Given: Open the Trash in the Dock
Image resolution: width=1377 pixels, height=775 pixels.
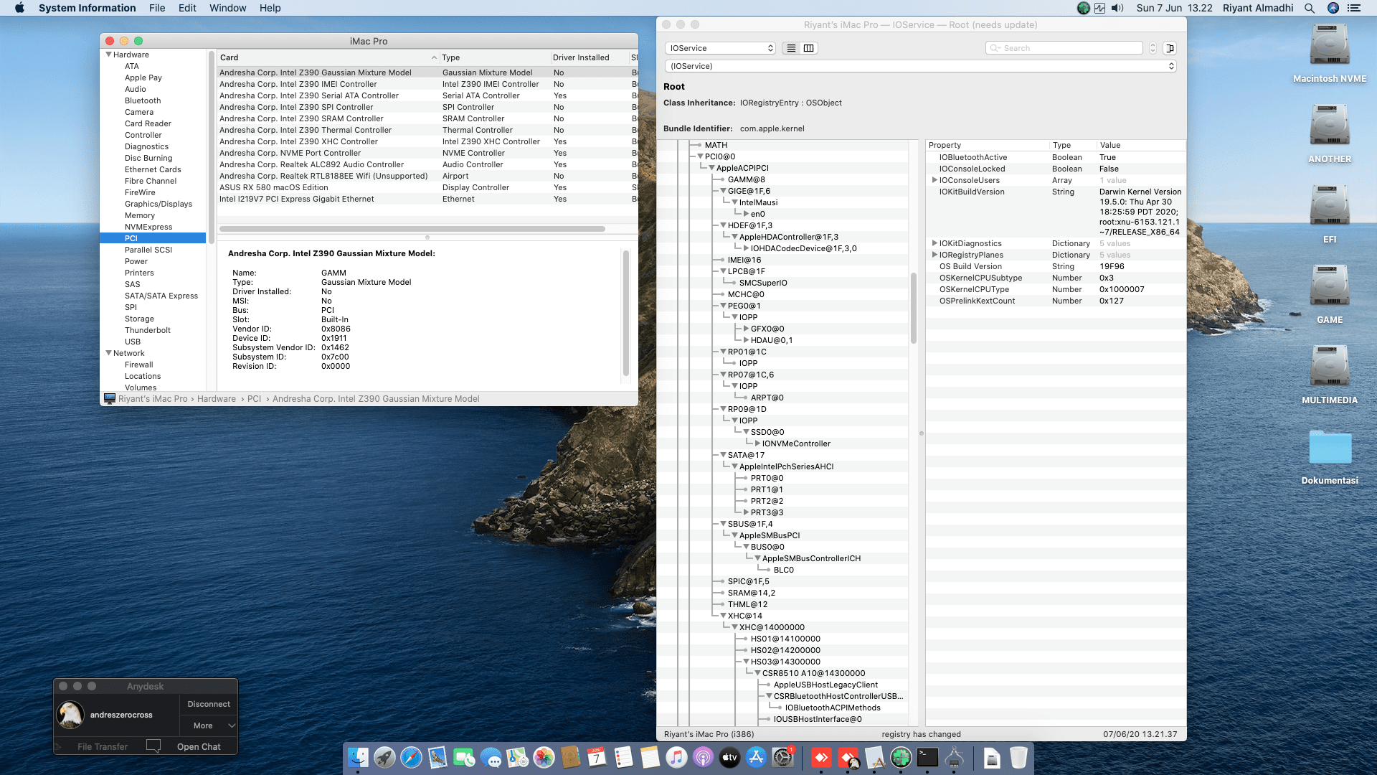Looking at the screenshot, I should pyautogui.click(x=1018, y=757).
